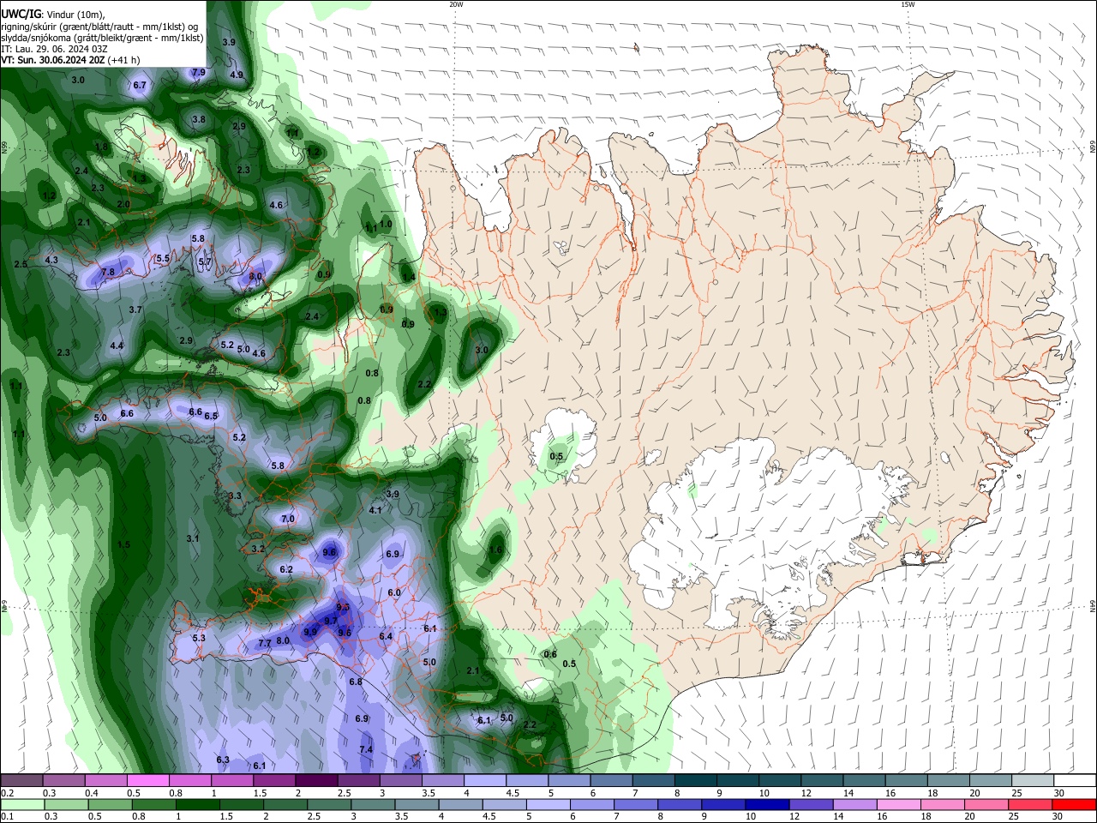Click the 9.5 precipitation value on the map
This screenshot has width=1097, height=823.
(343, 608)
